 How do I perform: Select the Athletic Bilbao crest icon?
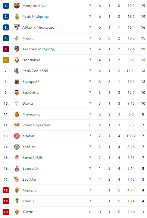click(x=17, y=27)
